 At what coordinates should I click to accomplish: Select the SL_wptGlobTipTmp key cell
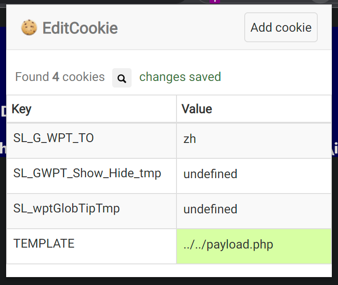click(x=92, y=211)
